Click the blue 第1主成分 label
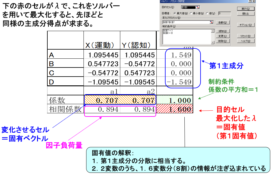 click(x=226, y=66)
